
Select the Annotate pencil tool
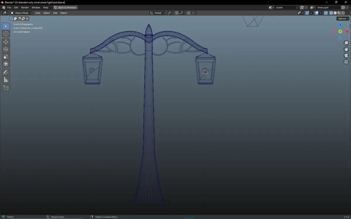(x=6, y=72)
